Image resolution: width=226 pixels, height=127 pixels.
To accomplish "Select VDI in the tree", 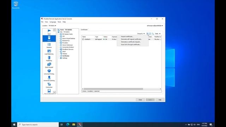I will point(64,36).
